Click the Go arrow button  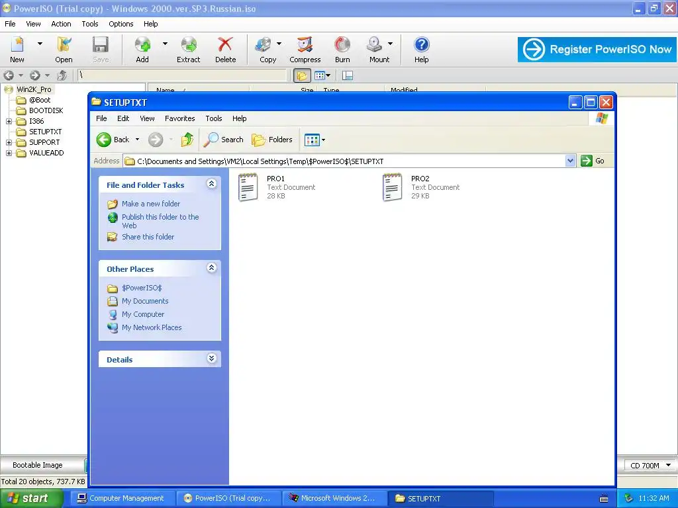tap(593, 161)
